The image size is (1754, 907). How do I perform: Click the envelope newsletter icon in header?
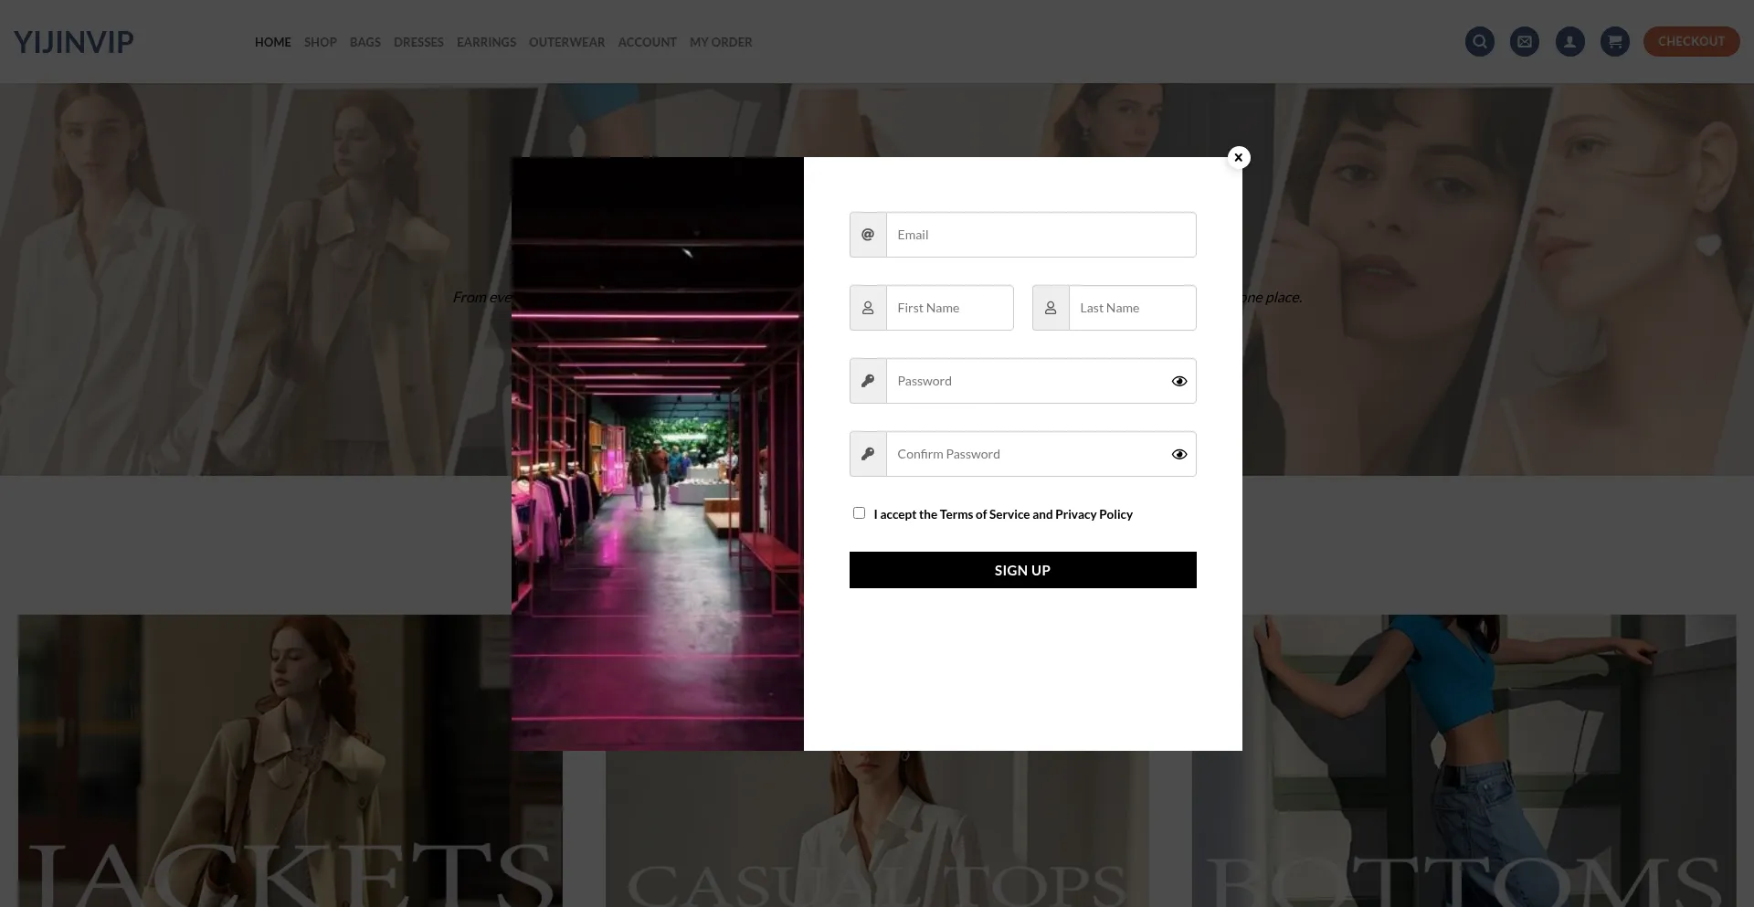coord(1525,41)
